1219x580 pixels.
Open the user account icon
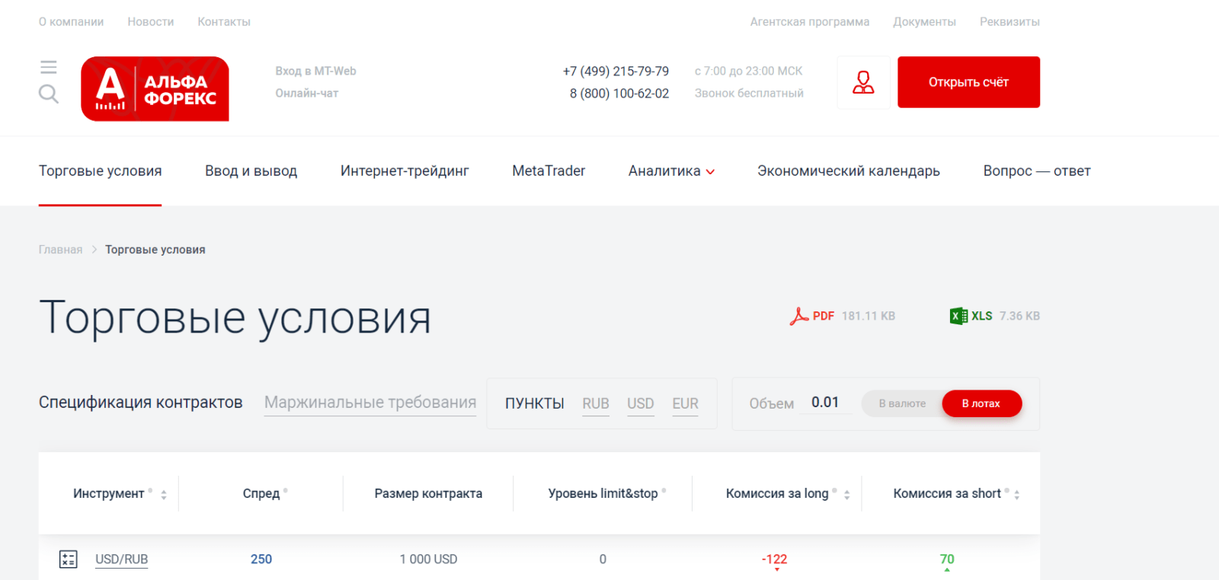(x=863, y=82)
